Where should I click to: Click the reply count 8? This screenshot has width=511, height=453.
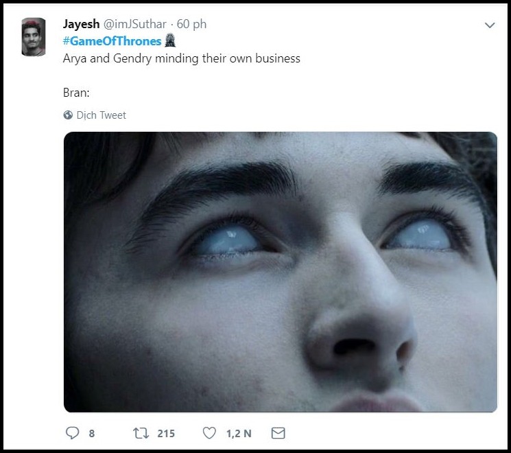pyautogui.click(x=91, y=433)
